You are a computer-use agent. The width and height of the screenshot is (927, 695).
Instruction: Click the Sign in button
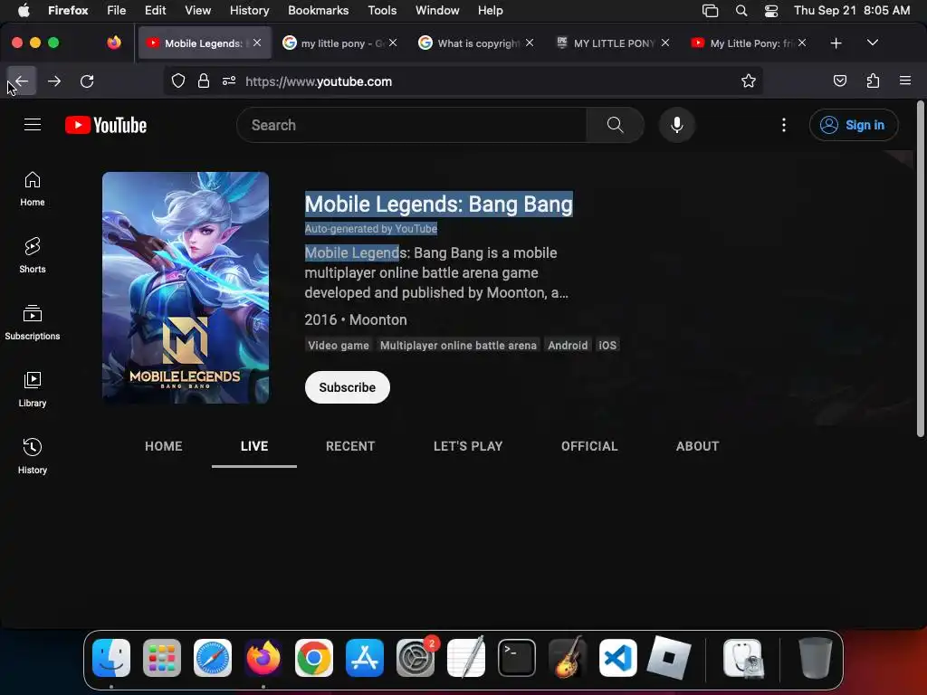(854, 125)
